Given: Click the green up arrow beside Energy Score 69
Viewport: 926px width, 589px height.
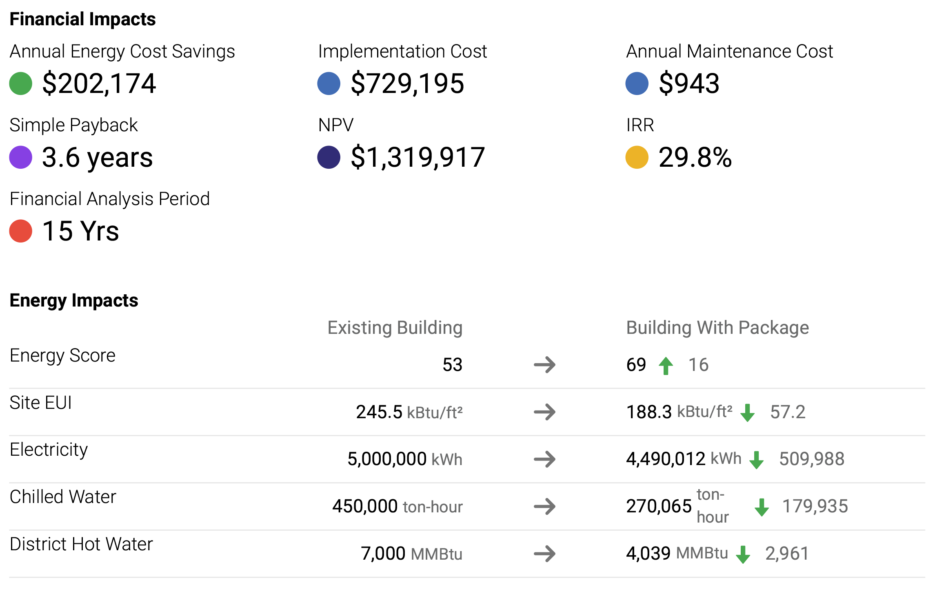Looking at the screenshot, I should coord(666,365).
